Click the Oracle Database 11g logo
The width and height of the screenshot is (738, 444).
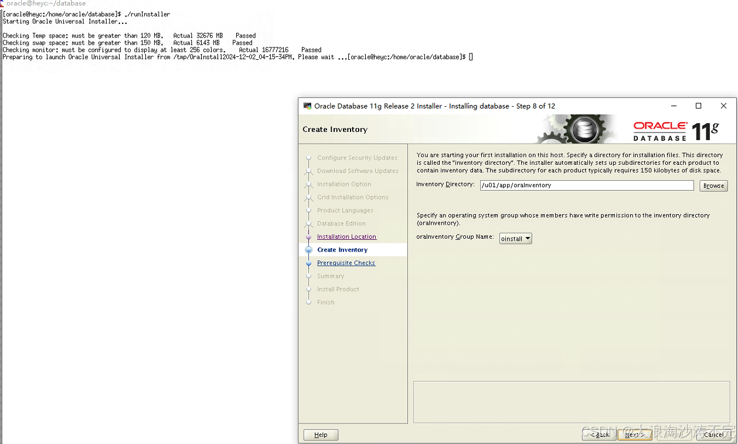click(676, 130)
